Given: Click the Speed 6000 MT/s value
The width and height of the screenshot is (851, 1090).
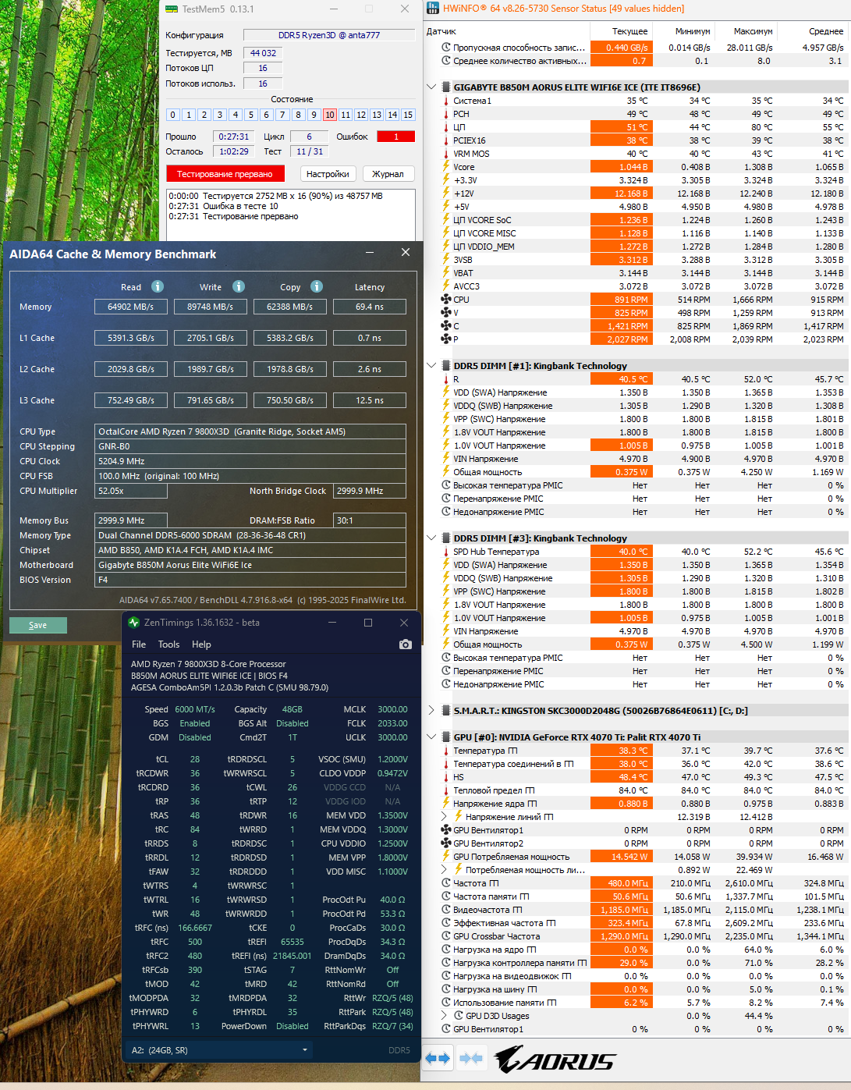Looking at the screenshot, I should pos(195,709).
